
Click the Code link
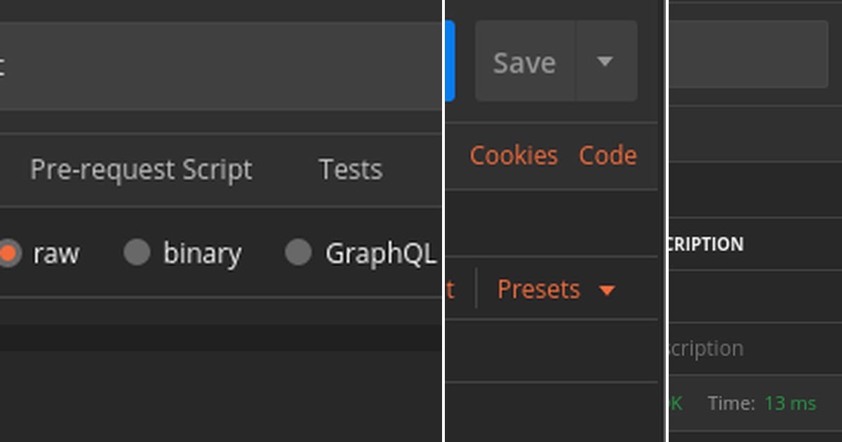click(608, 155)
